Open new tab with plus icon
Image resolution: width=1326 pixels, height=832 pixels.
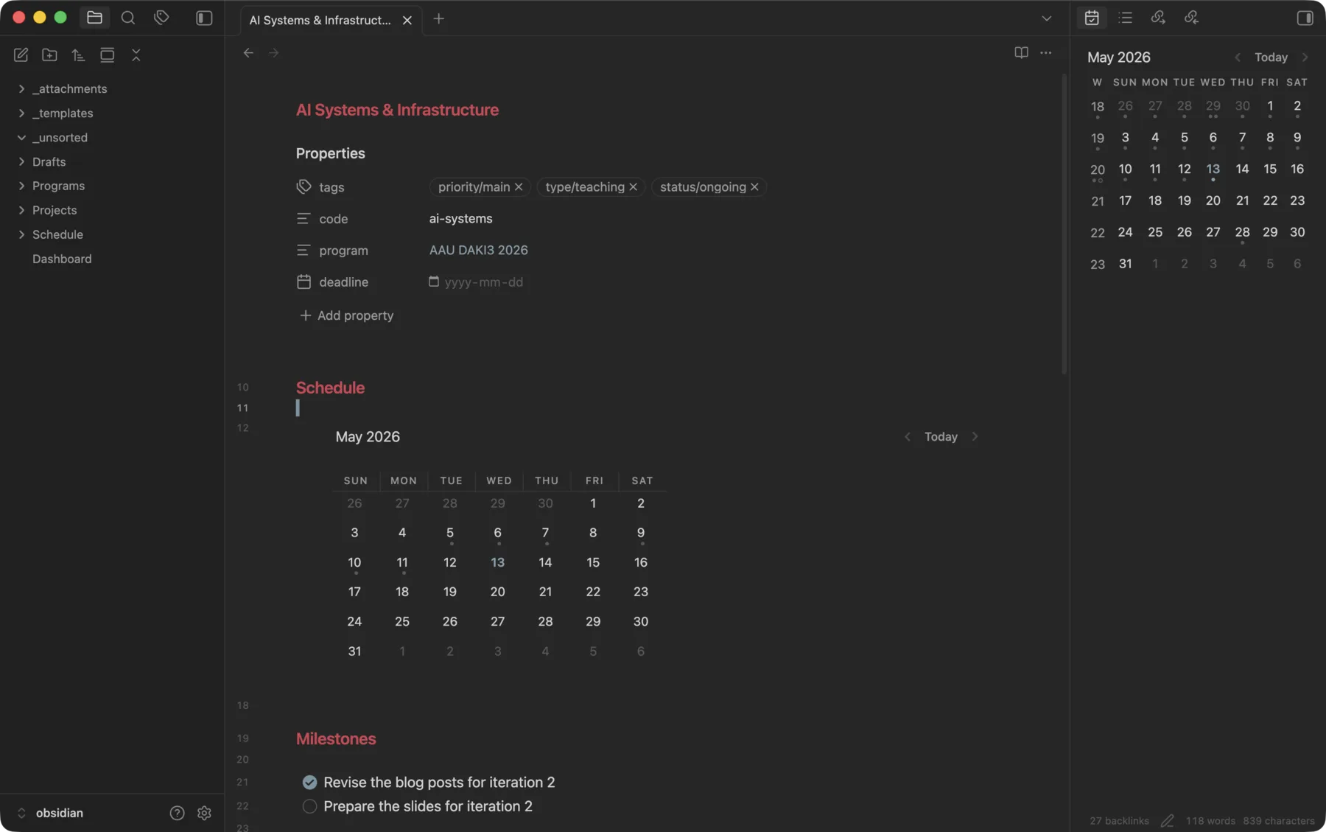438,19
